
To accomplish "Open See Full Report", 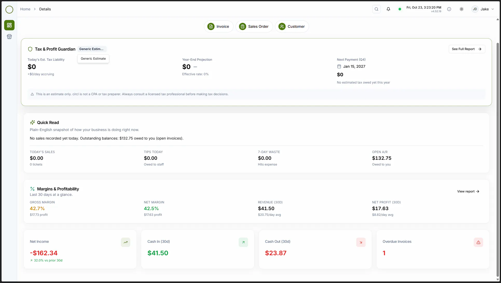I will [467, 49].
